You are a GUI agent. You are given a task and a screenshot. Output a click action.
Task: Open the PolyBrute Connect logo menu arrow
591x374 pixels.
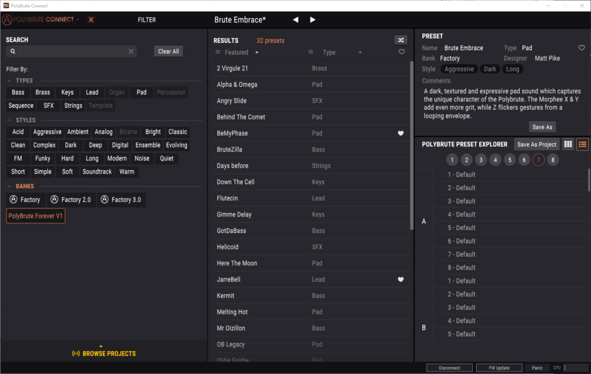click(x=78, y=20)
